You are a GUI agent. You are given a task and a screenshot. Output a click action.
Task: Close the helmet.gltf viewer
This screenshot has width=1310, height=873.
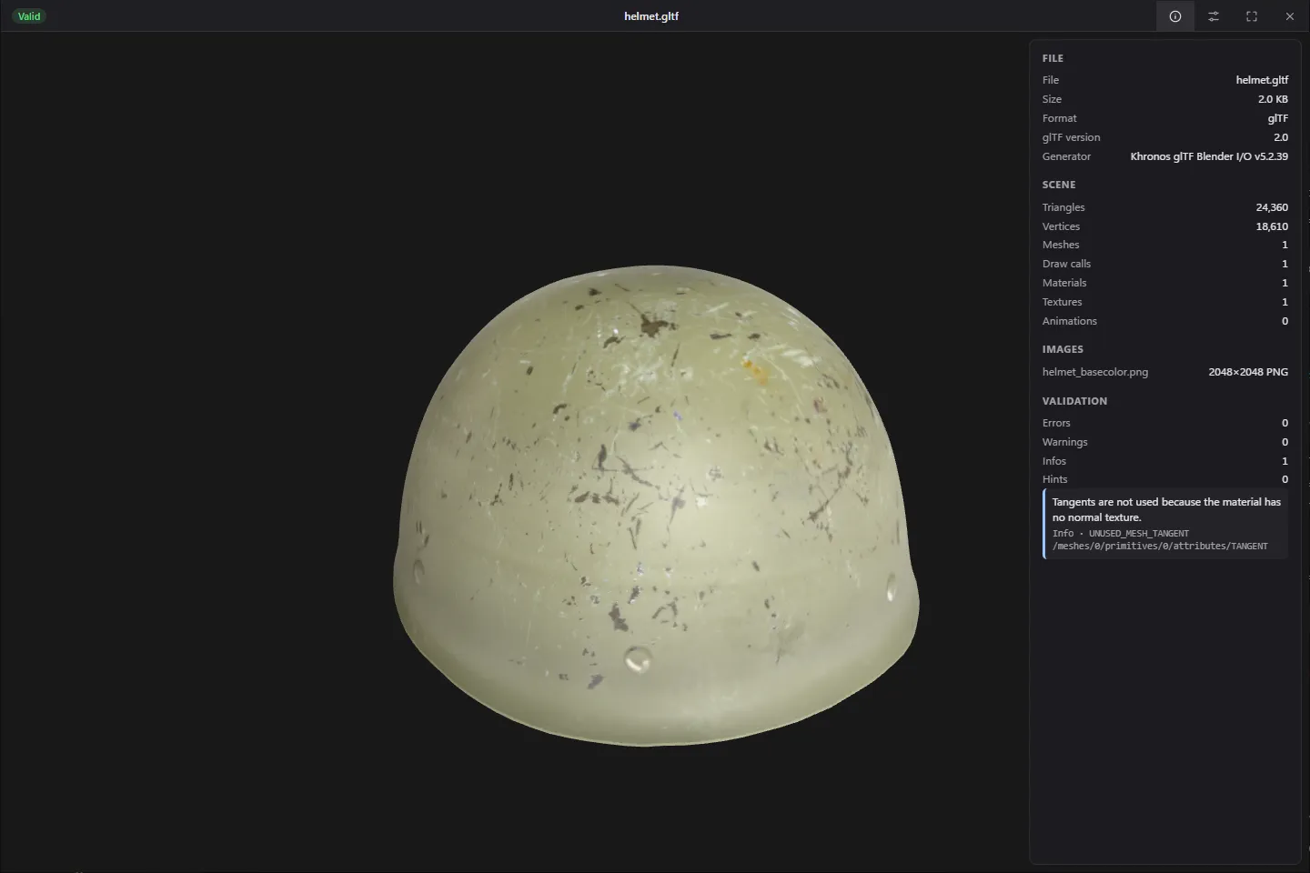tap(1290, 16)
